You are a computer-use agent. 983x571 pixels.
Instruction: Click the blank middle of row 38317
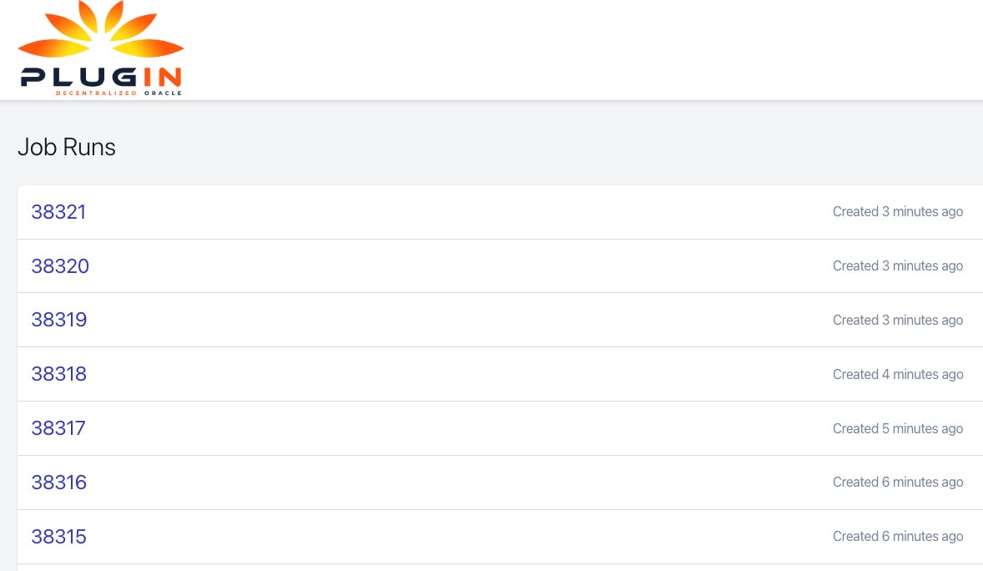coord(459,428)
